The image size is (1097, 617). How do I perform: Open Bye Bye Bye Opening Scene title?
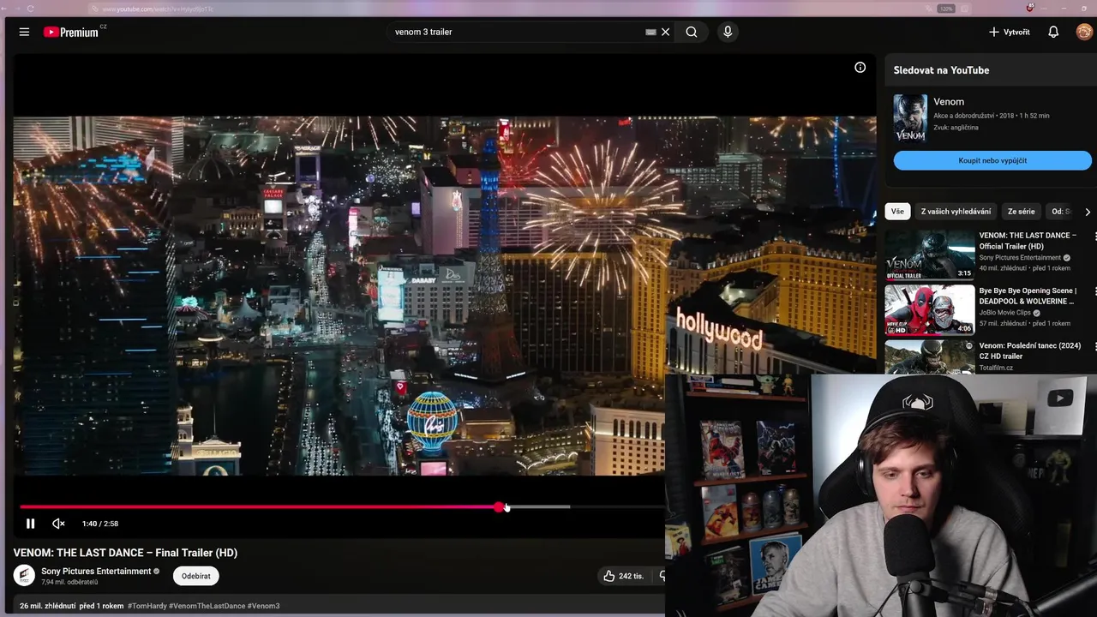pyautogui.click(x=1028, y=296)
